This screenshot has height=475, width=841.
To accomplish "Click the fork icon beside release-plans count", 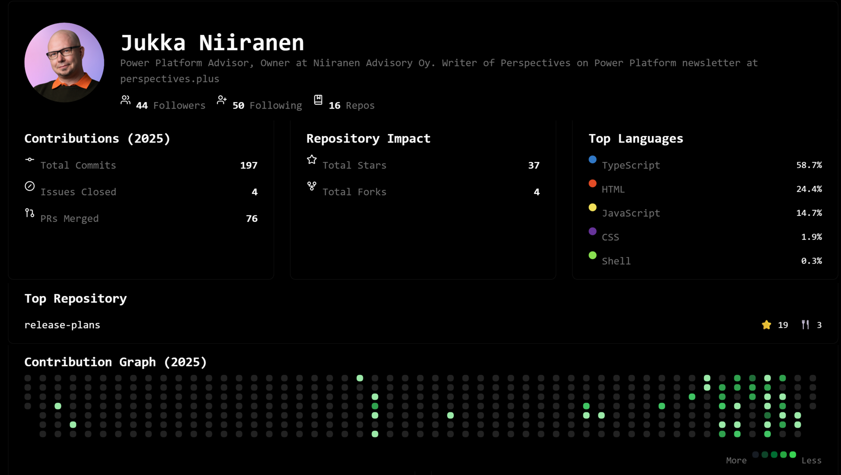I will [805, 324].
